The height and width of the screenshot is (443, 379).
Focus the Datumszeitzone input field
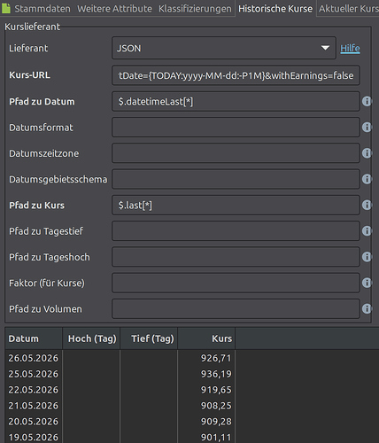[x=236, y=153]
